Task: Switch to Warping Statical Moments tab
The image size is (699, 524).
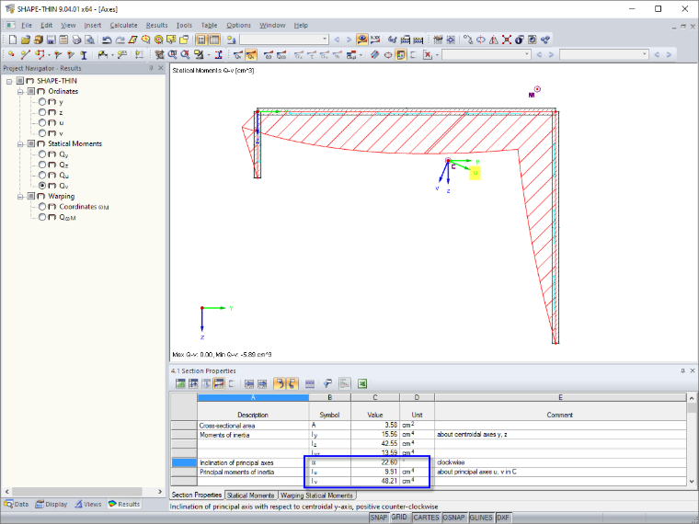Action: [x=317, y=496]
